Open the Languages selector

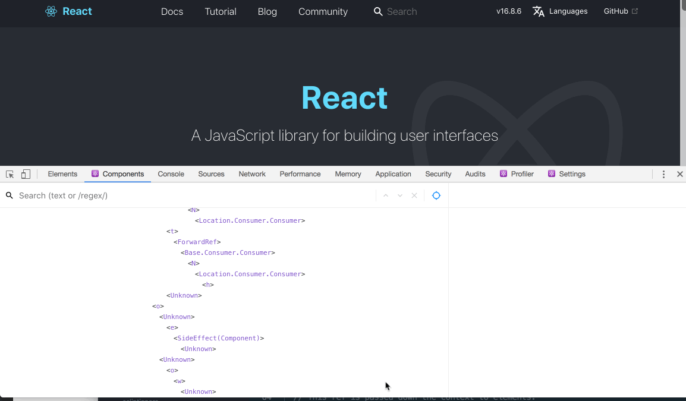pos(559,11)
